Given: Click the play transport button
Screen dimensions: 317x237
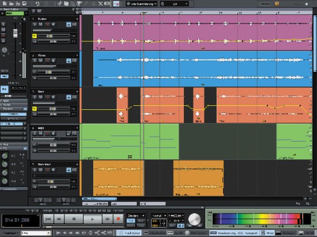Looking at the screenshot, I should coord(93,219).
